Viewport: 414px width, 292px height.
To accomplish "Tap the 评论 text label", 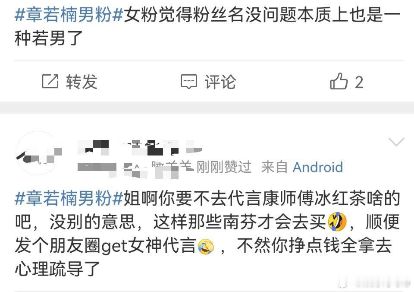I will click(220, 82).
